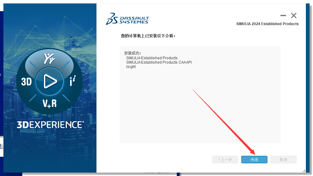Click the 'SIMULIA Established Products CAAAPI' line
313x176 pixels.
pyautogui.click(x=159, y=62)
